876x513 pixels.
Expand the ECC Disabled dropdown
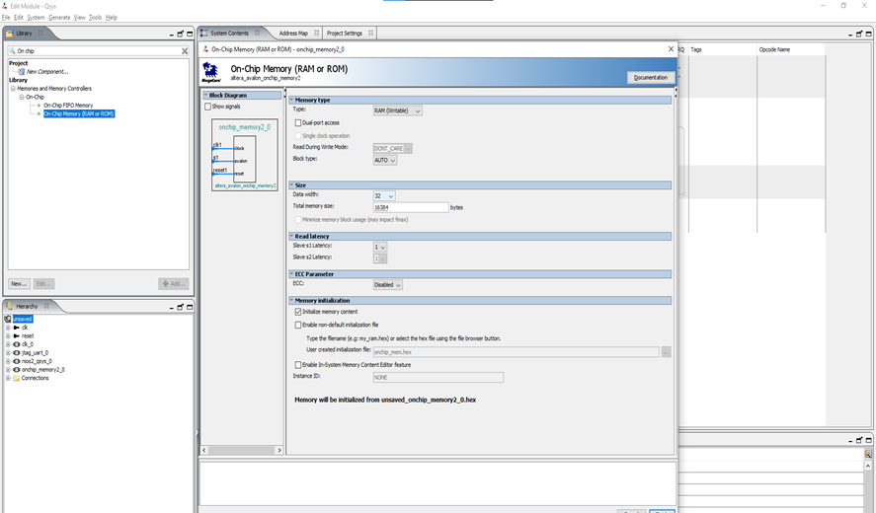click(x=388, y=285)
